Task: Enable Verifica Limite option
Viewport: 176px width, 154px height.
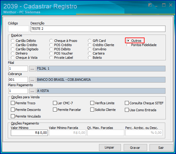Action: point(92,103)
